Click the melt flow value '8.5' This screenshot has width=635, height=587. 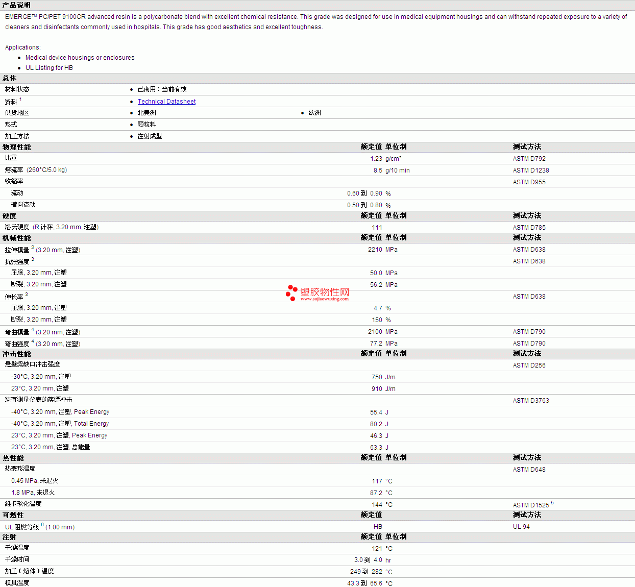(x=378, y=170)
